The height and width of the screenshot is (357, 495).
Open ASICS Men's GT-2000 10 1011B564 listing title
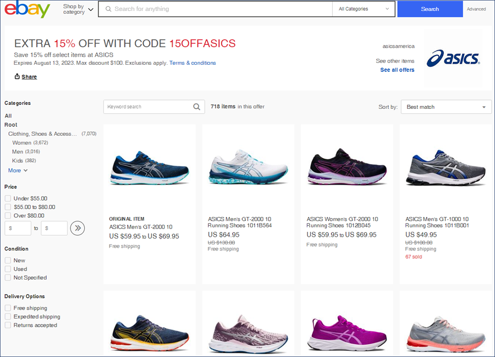tap(240, 222)
